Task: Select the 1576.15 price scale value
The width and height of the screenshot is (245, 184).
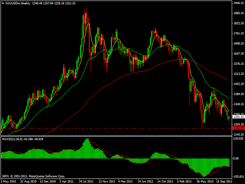Action: tap(239, 64)
